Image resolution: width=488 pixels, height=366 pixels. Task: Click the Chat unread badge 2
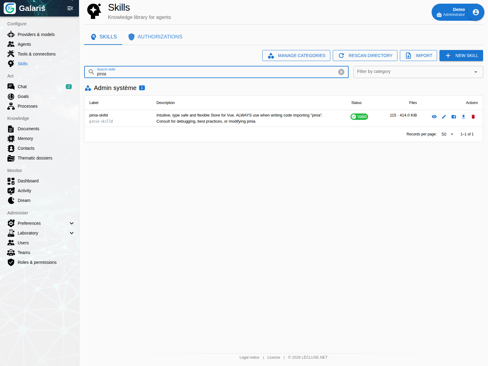click(69, 87)
